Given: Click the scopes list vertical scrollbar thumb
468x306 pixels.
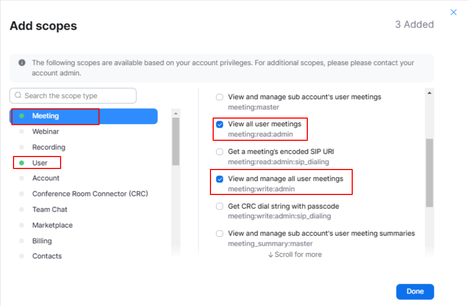Looking at the screenshot, I should pos(430,172).
